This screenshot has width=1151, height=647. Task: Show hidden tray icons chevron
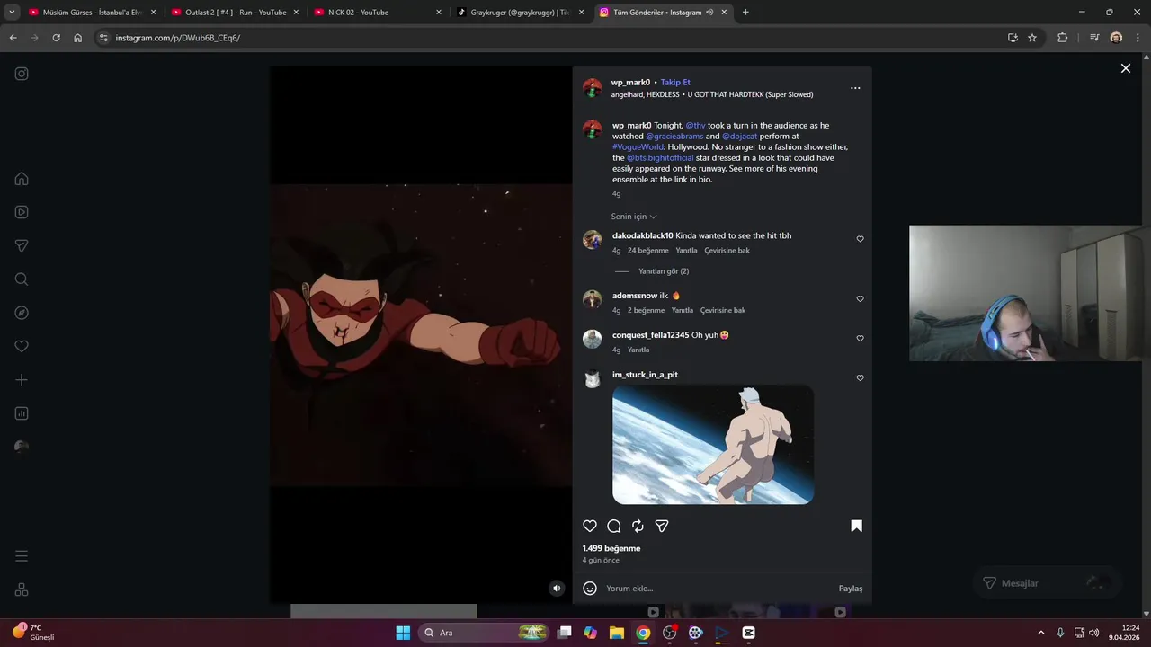click(1041, 633)
